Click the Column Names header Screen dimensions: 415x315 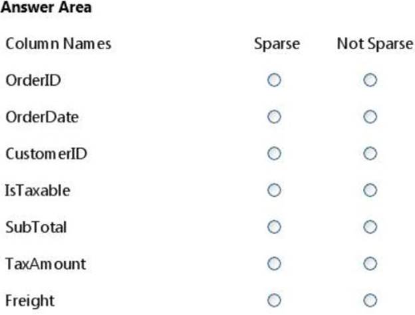(59, 45)
